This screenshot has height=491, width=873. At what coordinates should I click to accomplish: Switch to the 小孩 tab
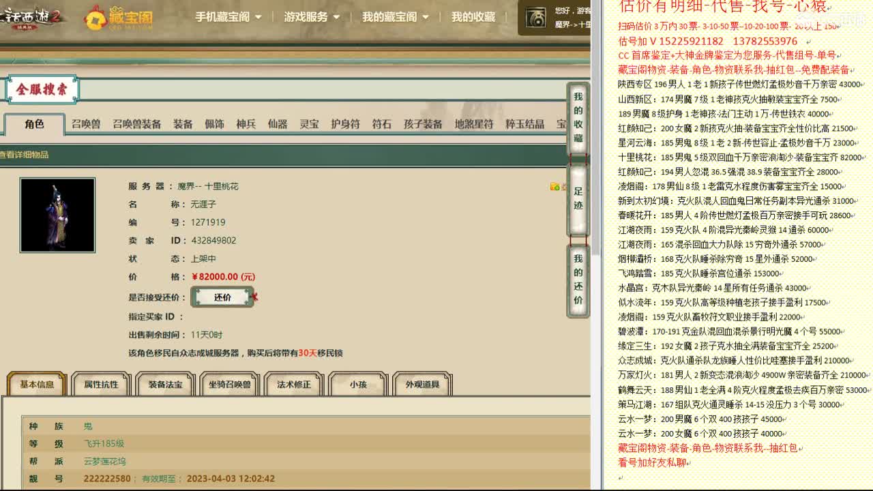[x=358, y=384]
